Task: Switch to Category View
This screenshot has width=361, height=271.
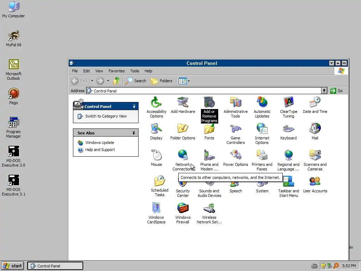Action: point(106,116)
